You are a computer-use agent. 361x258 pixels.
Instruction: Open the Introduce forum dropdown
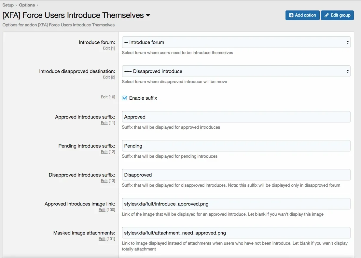click(x=236, y=42)
